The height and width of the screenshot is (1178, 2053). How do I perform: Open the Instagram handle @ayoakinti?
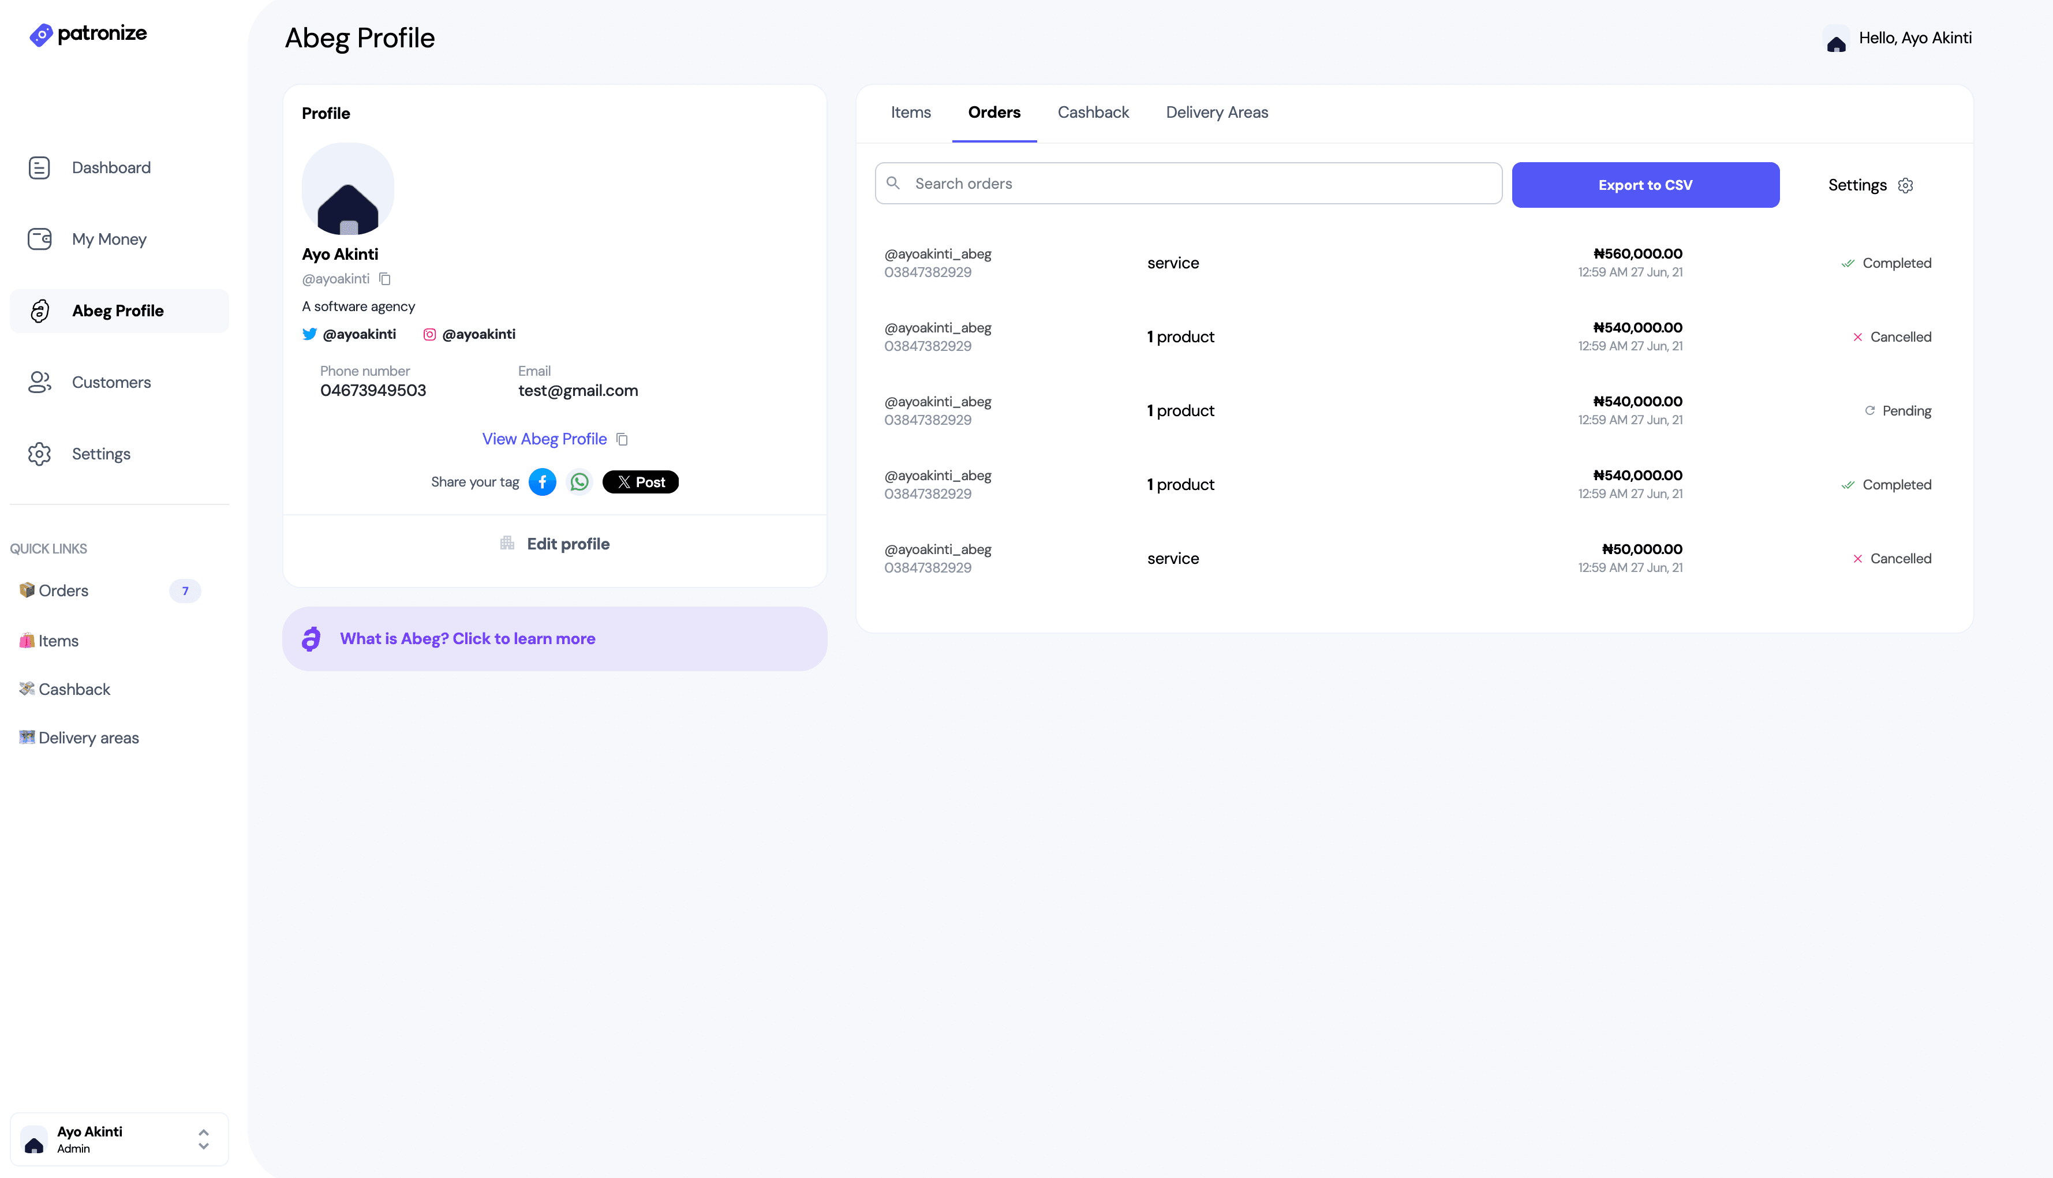pyautogui.click(x=479, y=334)
